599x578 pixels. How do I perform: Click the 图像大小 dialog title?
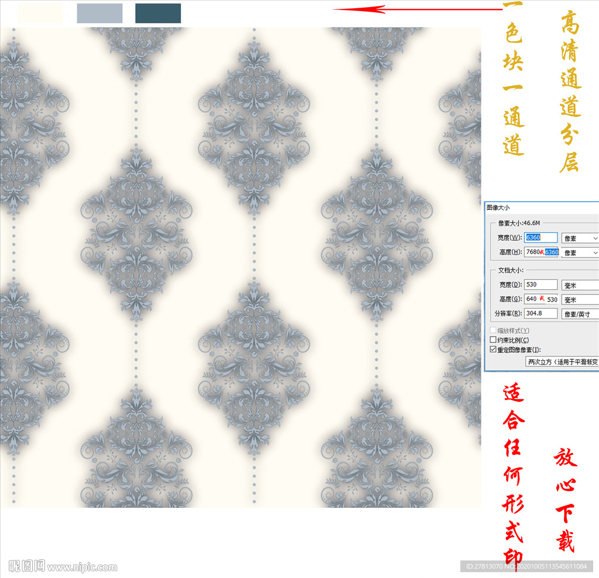click(498, 207)
